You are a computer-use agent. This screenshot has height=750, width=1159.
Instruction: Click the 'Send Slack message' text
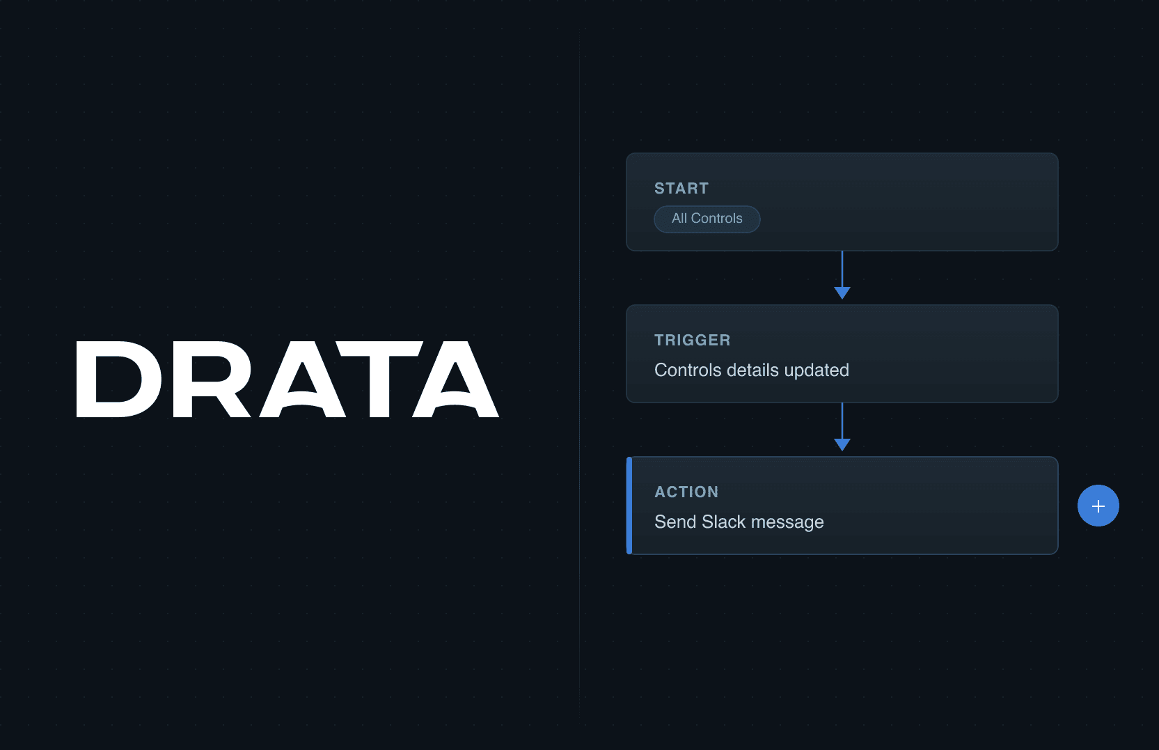pyautogui.click(x=739, y=522)
